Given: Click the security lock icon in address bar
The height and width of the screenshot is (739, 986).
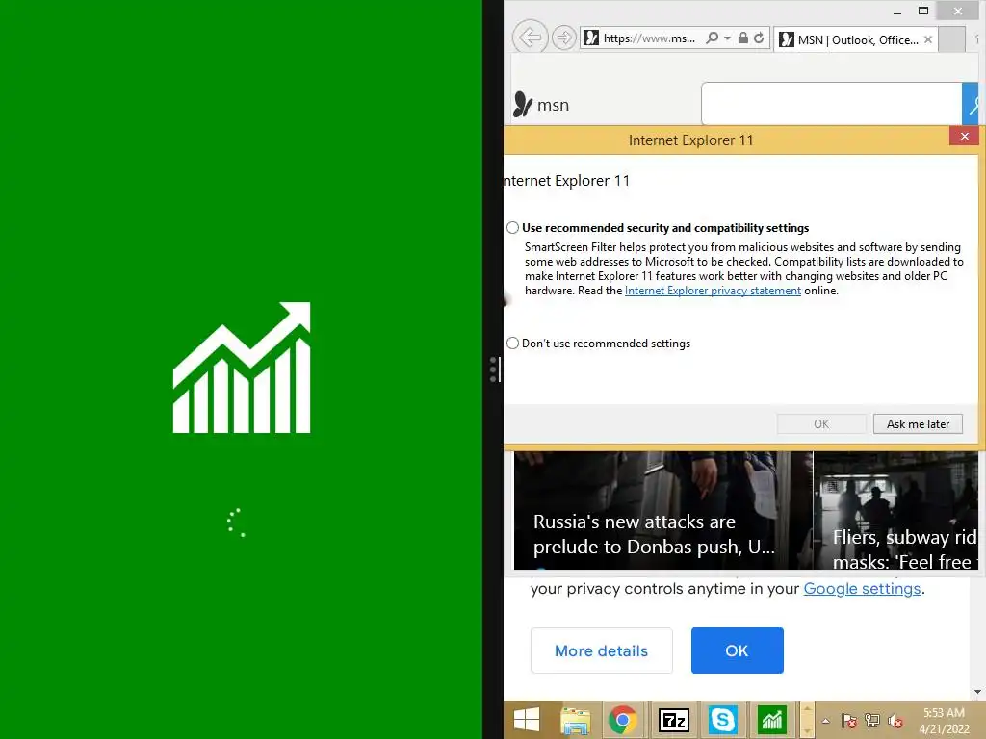Looking at the screenshot, I should [743, 38].
